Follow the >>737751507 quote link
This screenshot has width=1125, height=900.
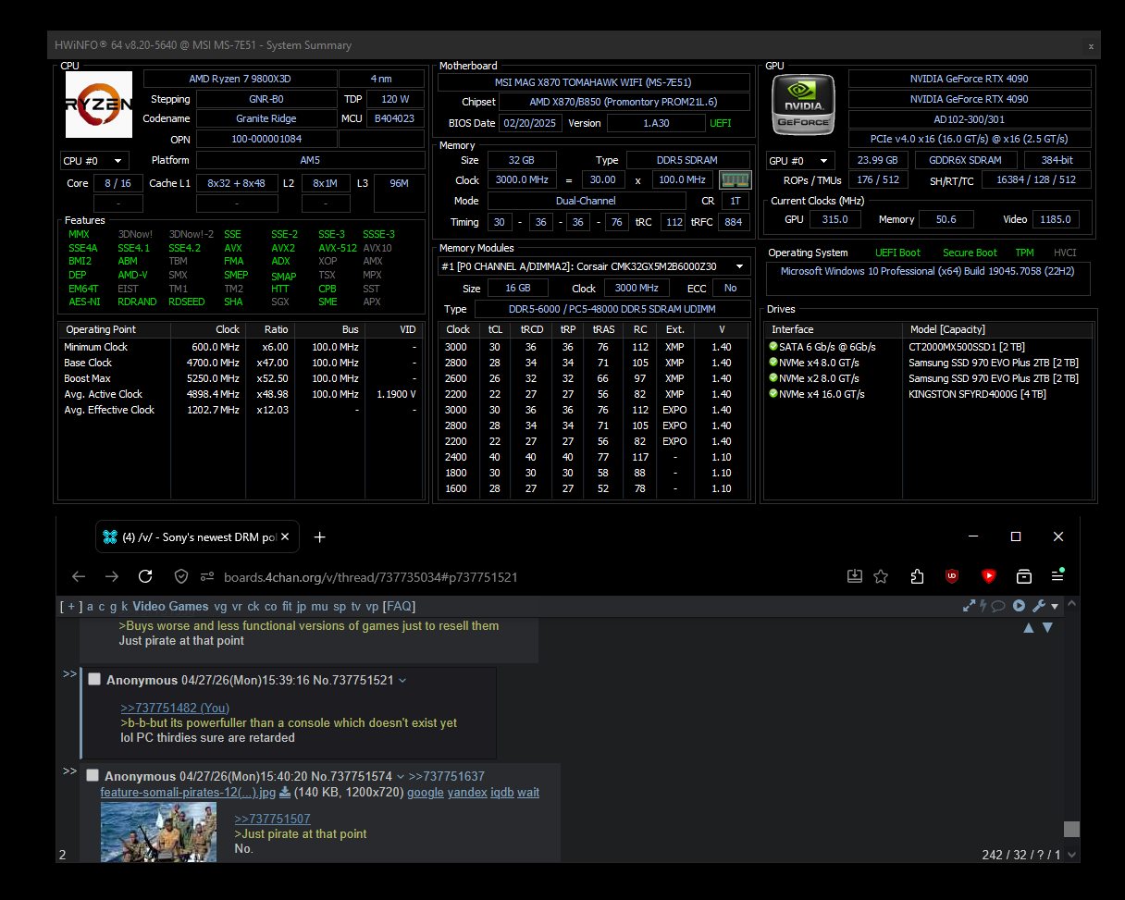coord(273,819)
